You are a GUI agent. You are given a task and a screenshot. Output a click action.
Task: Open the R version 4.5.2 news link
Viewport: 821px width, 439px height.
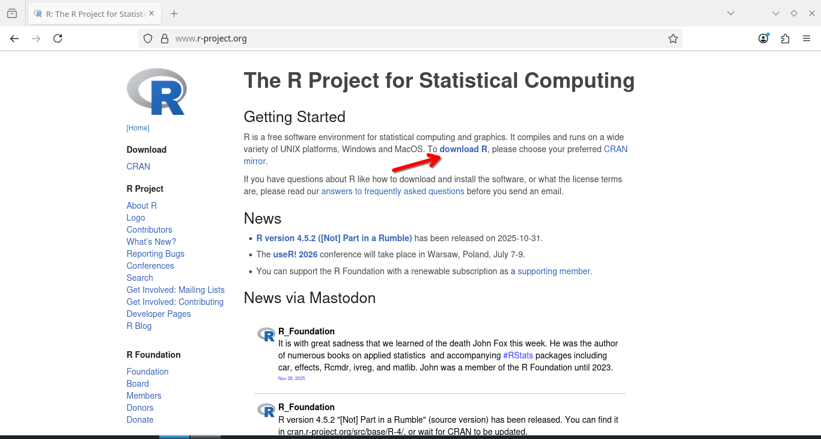click(334, 238)
